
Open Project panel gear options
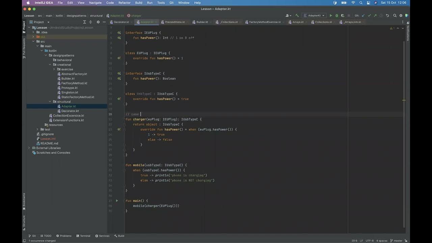tap(98, 22)
